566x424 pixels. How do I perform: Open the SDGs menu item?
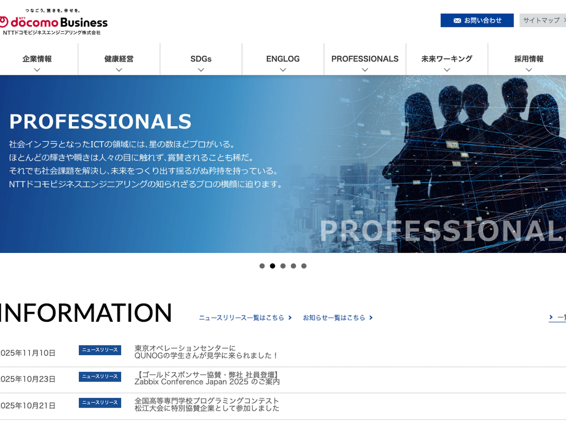(x=201, y=59)
